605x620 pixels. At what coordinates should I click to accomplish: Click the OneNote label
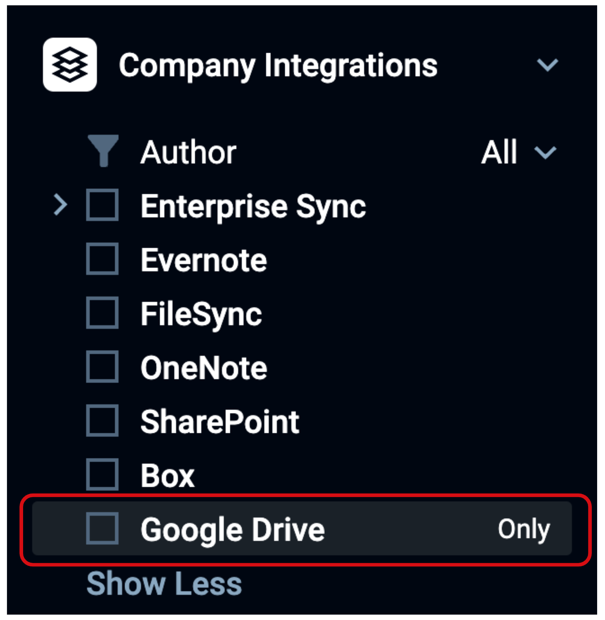tap(204, 368)
